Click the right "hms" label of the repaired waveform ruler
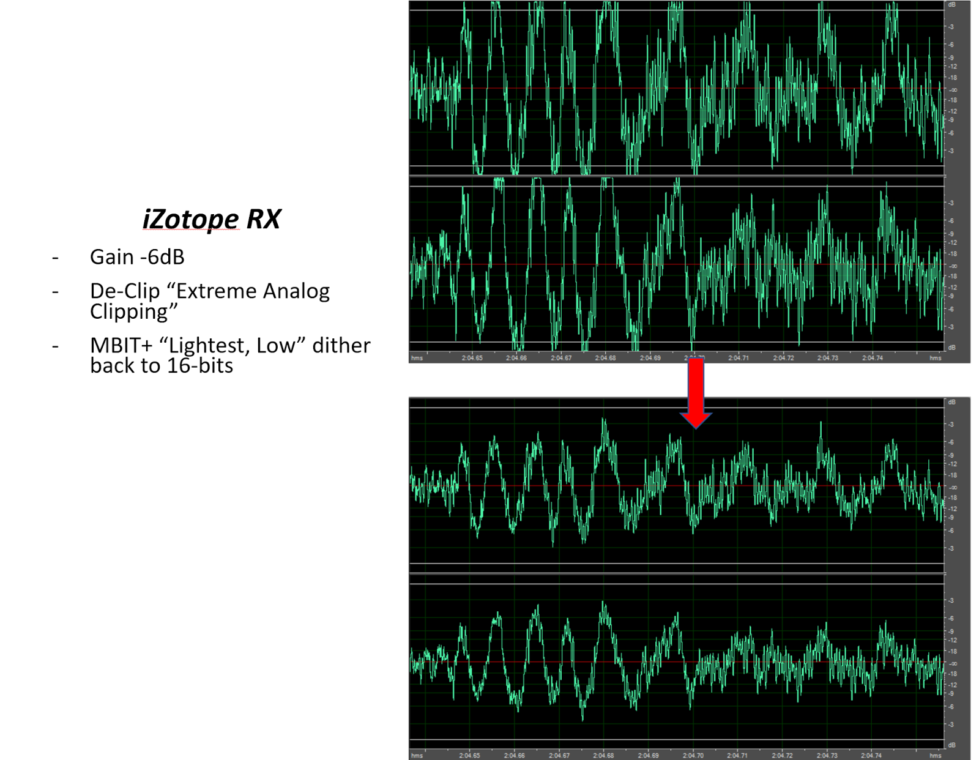 click(936, 756)
